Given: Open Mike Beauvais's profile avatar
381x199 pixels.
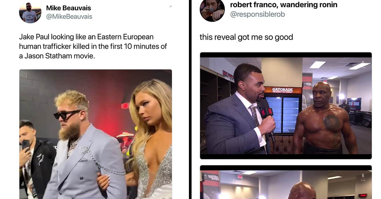Looking at the screenshot, I should pos(30,12).
